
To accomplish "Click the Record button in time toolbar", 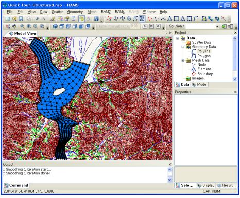I will tap(158, 26).
